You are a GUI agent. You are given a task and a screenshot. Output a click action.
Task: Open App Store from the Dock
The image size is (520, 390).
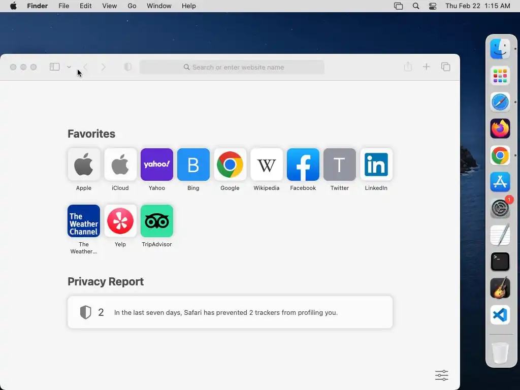click(500, 182)
